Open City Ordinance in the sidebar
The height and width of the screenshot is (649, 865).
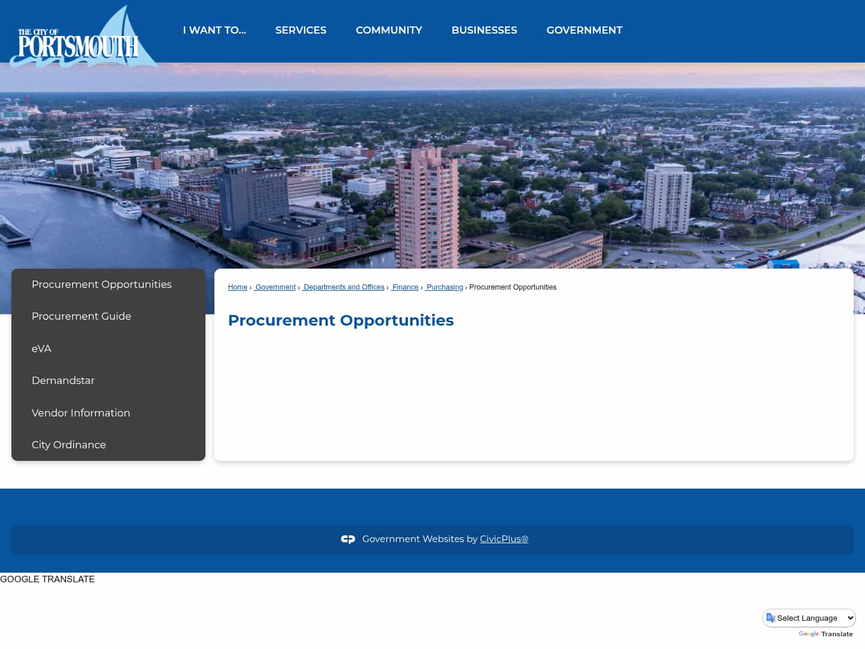108,445
